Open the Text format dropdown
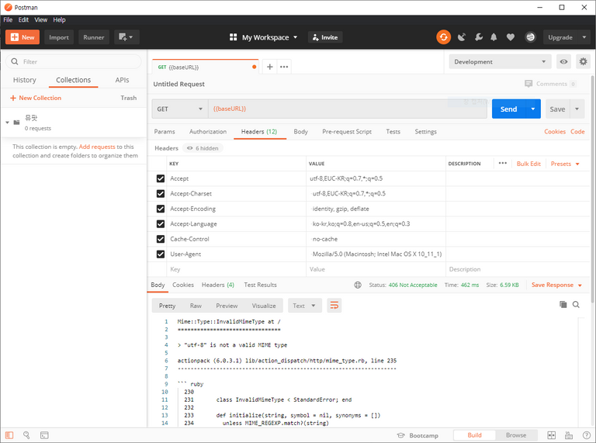This screenshot has width=596, height=443. pos(304,306)
